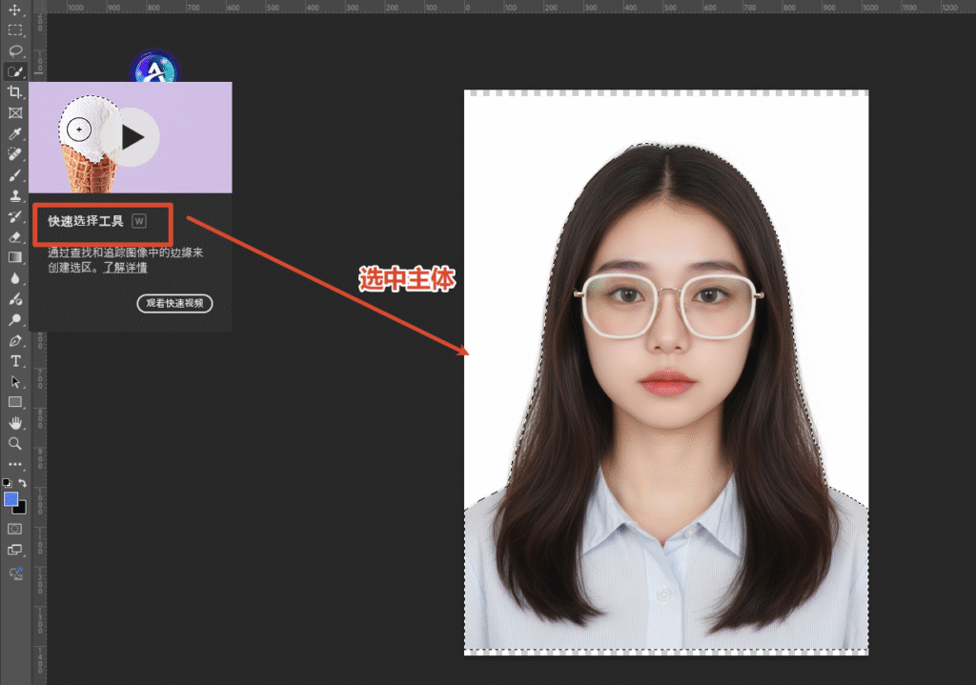Select the Eyedropper tool
The image size is (976, 685).
coord(15,133)
